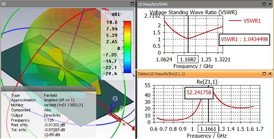Click the 52.241758 marker value box
Image resolution: width=274 pixels, height=139 pixels.
199,93
